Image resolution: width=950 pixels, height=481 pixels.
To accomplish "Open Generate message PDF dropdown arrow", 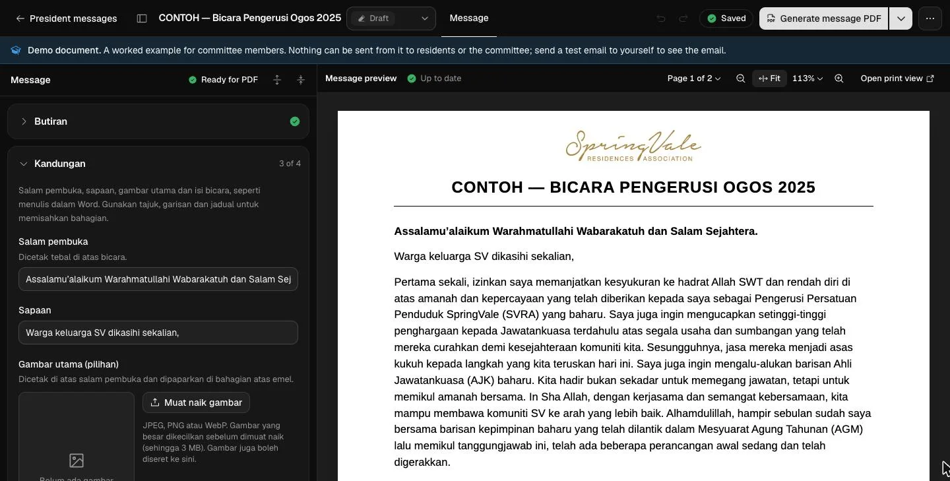I will tap(901, 18).
